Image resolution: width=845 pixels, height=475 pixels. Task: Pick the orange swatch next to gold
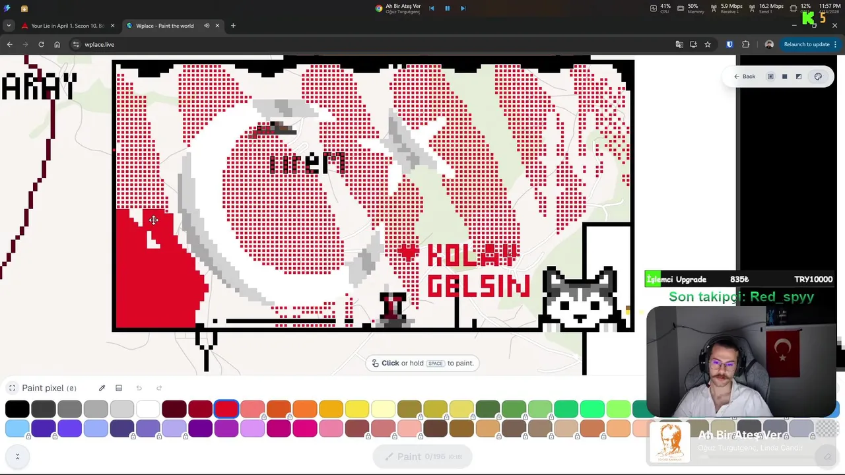click(x=305, y=409)
